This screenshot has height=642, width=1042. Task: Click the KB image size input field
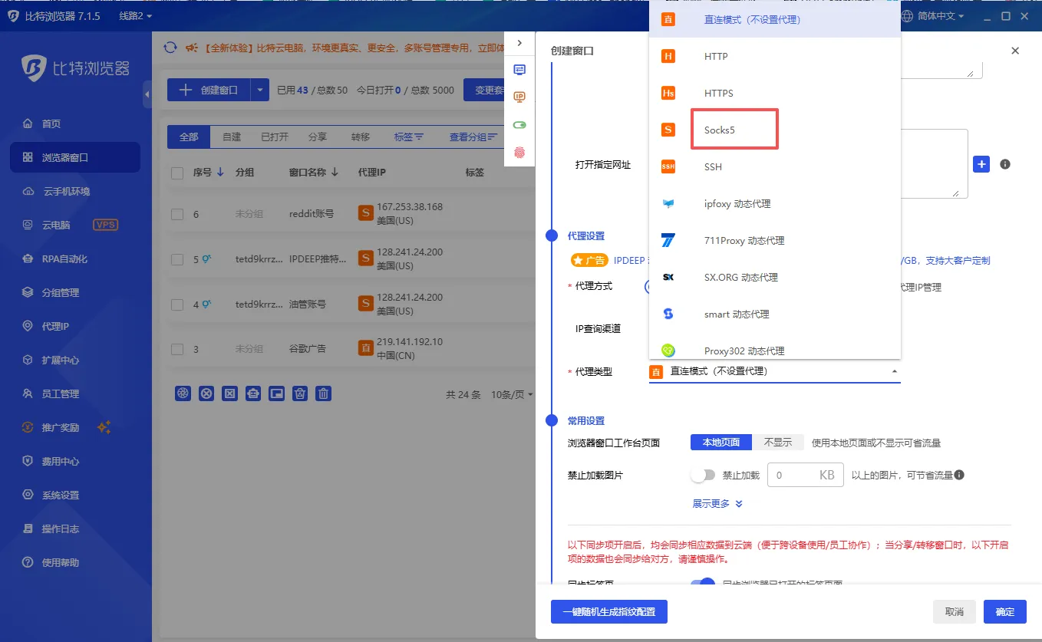pos(806,475)
